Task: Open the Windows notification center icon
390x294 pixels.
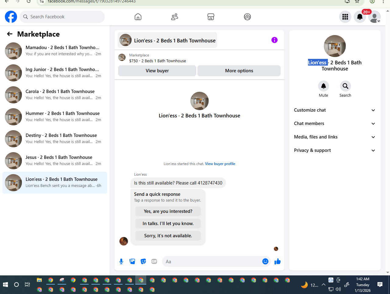Action: point(380,285)
